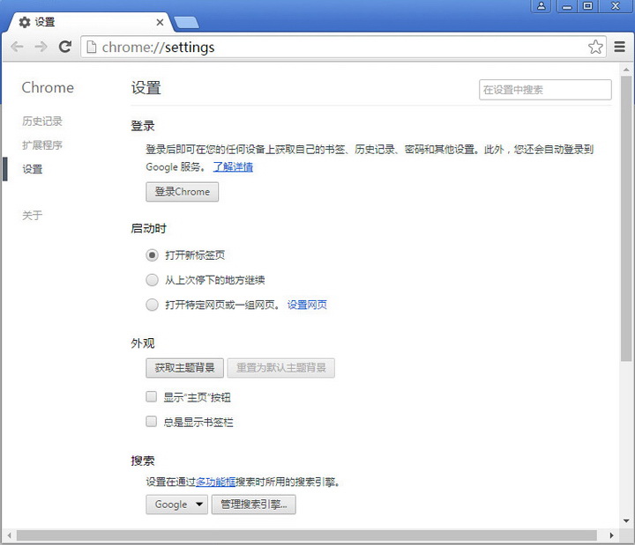The width and height of the screenshot is (635, 545).
Task: Click the 获取主题背景 button
Action: point(184,368)
